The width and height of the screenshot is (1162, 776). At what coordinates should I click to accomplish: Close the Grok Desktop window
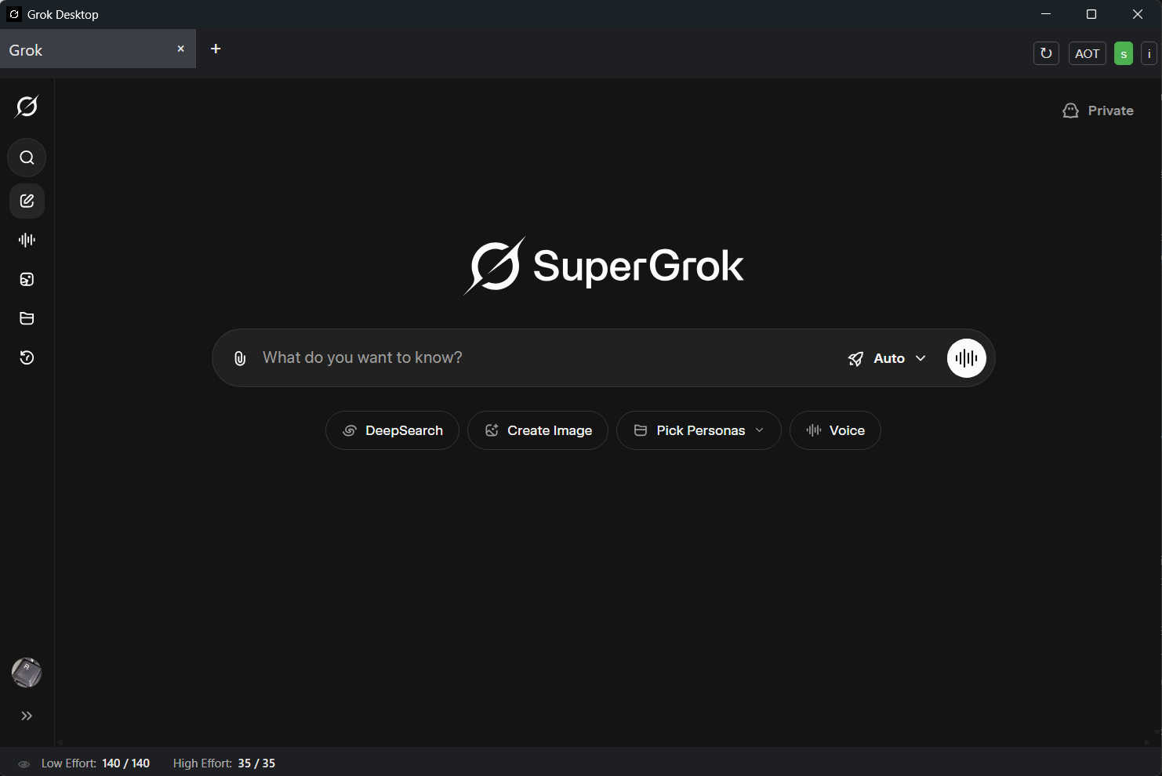point(1138,14)
